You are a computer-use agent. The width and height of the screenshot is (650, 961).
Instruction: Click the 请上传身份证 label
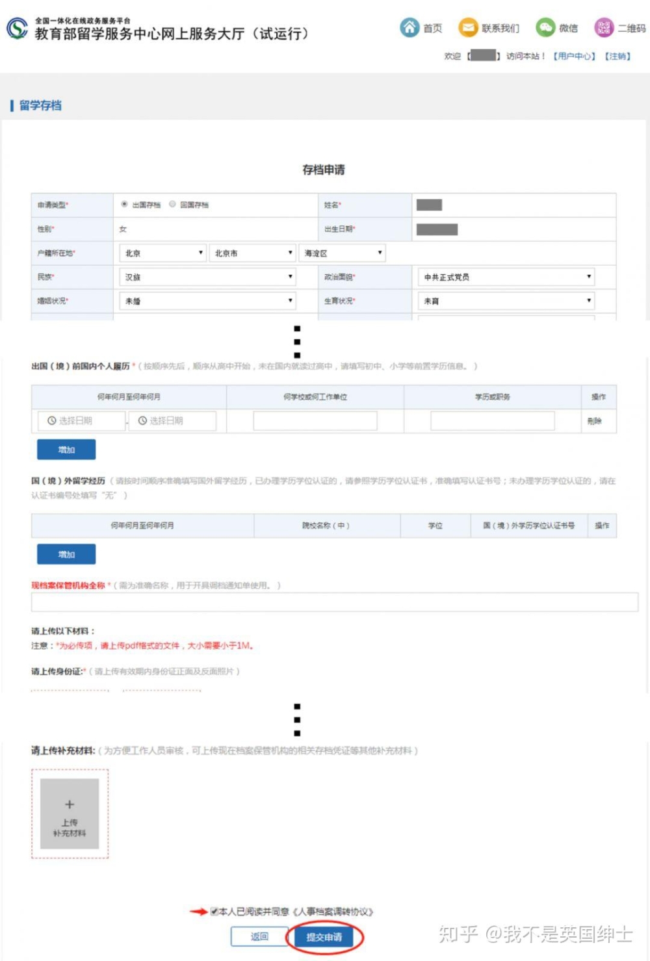coord(57,671)
